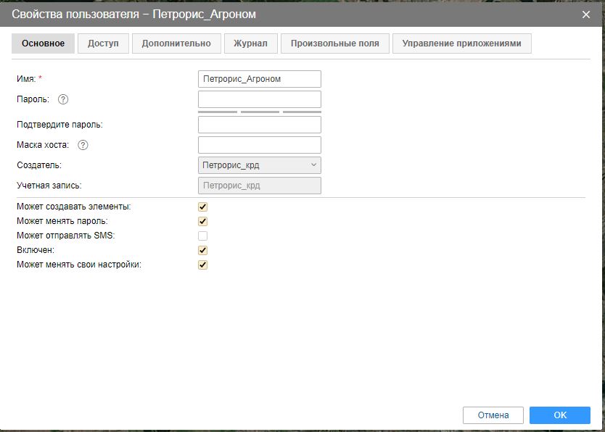Open the Дополнительно tab

pyautogui.click(x=176, y=43)
